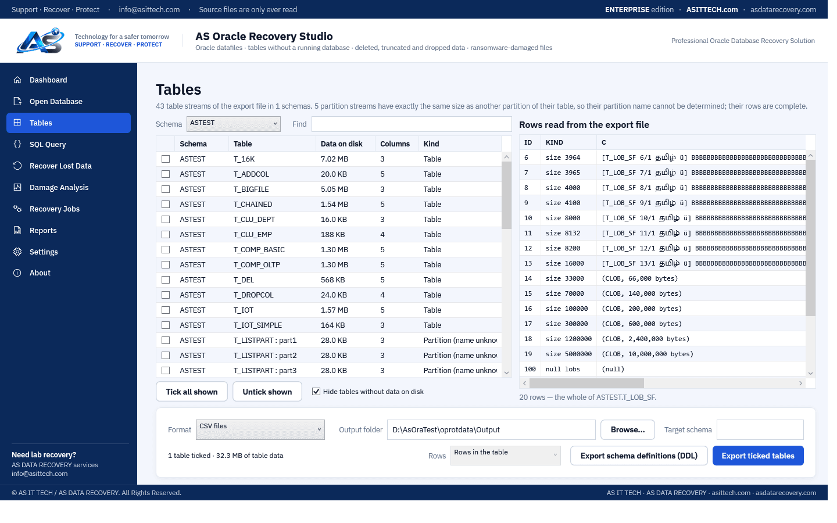Click the rows panel horizontal scrollbar thumb
This screenshot has height=523, width=837.
pos(586,384)
